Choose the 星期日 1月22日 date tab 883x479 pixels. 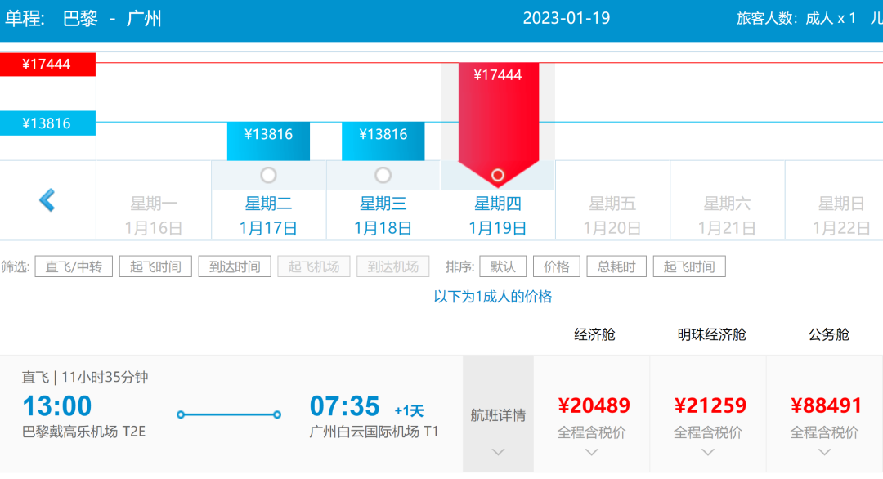[x=840, y=216]
